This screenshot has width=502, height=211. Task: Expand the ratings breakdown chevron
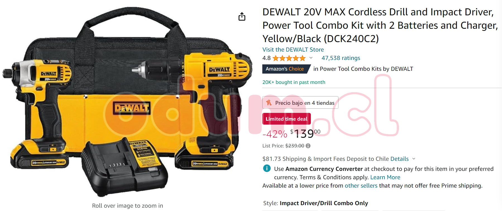[311, 58]
